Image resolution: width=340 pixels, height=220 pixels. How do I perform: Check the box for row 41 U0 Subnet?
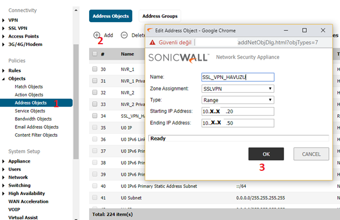95,197
